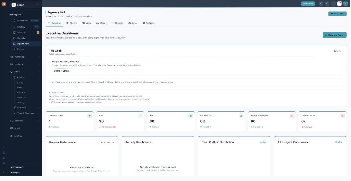This screenshot has height=181, width=351.
Task: Click the Active badge on Client Portfolio Distribution
Action: (x=263, y=142)
